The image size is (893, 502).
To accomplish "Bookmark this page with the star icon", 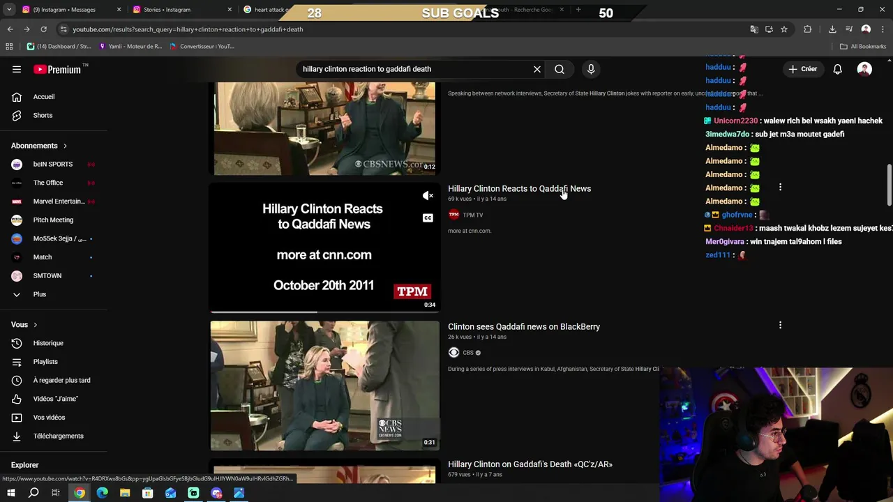I will tap(784, 29).
